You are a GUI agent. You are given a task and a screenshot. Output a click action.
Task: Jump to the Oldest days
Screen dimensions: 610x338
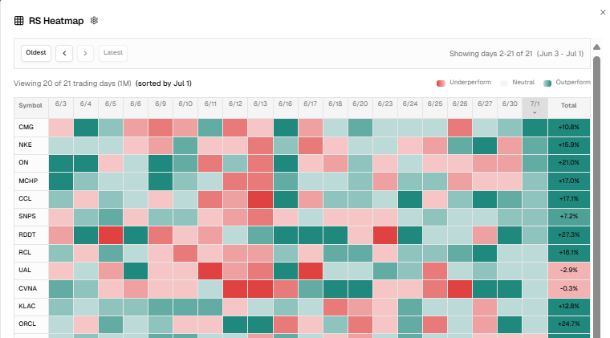pos(36,53)
